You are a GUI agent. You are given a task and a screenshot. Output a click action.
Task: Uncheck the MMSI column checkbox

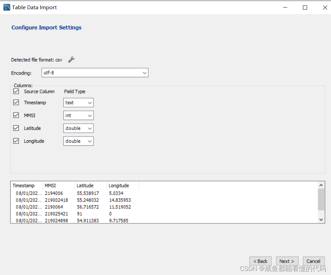16,115
